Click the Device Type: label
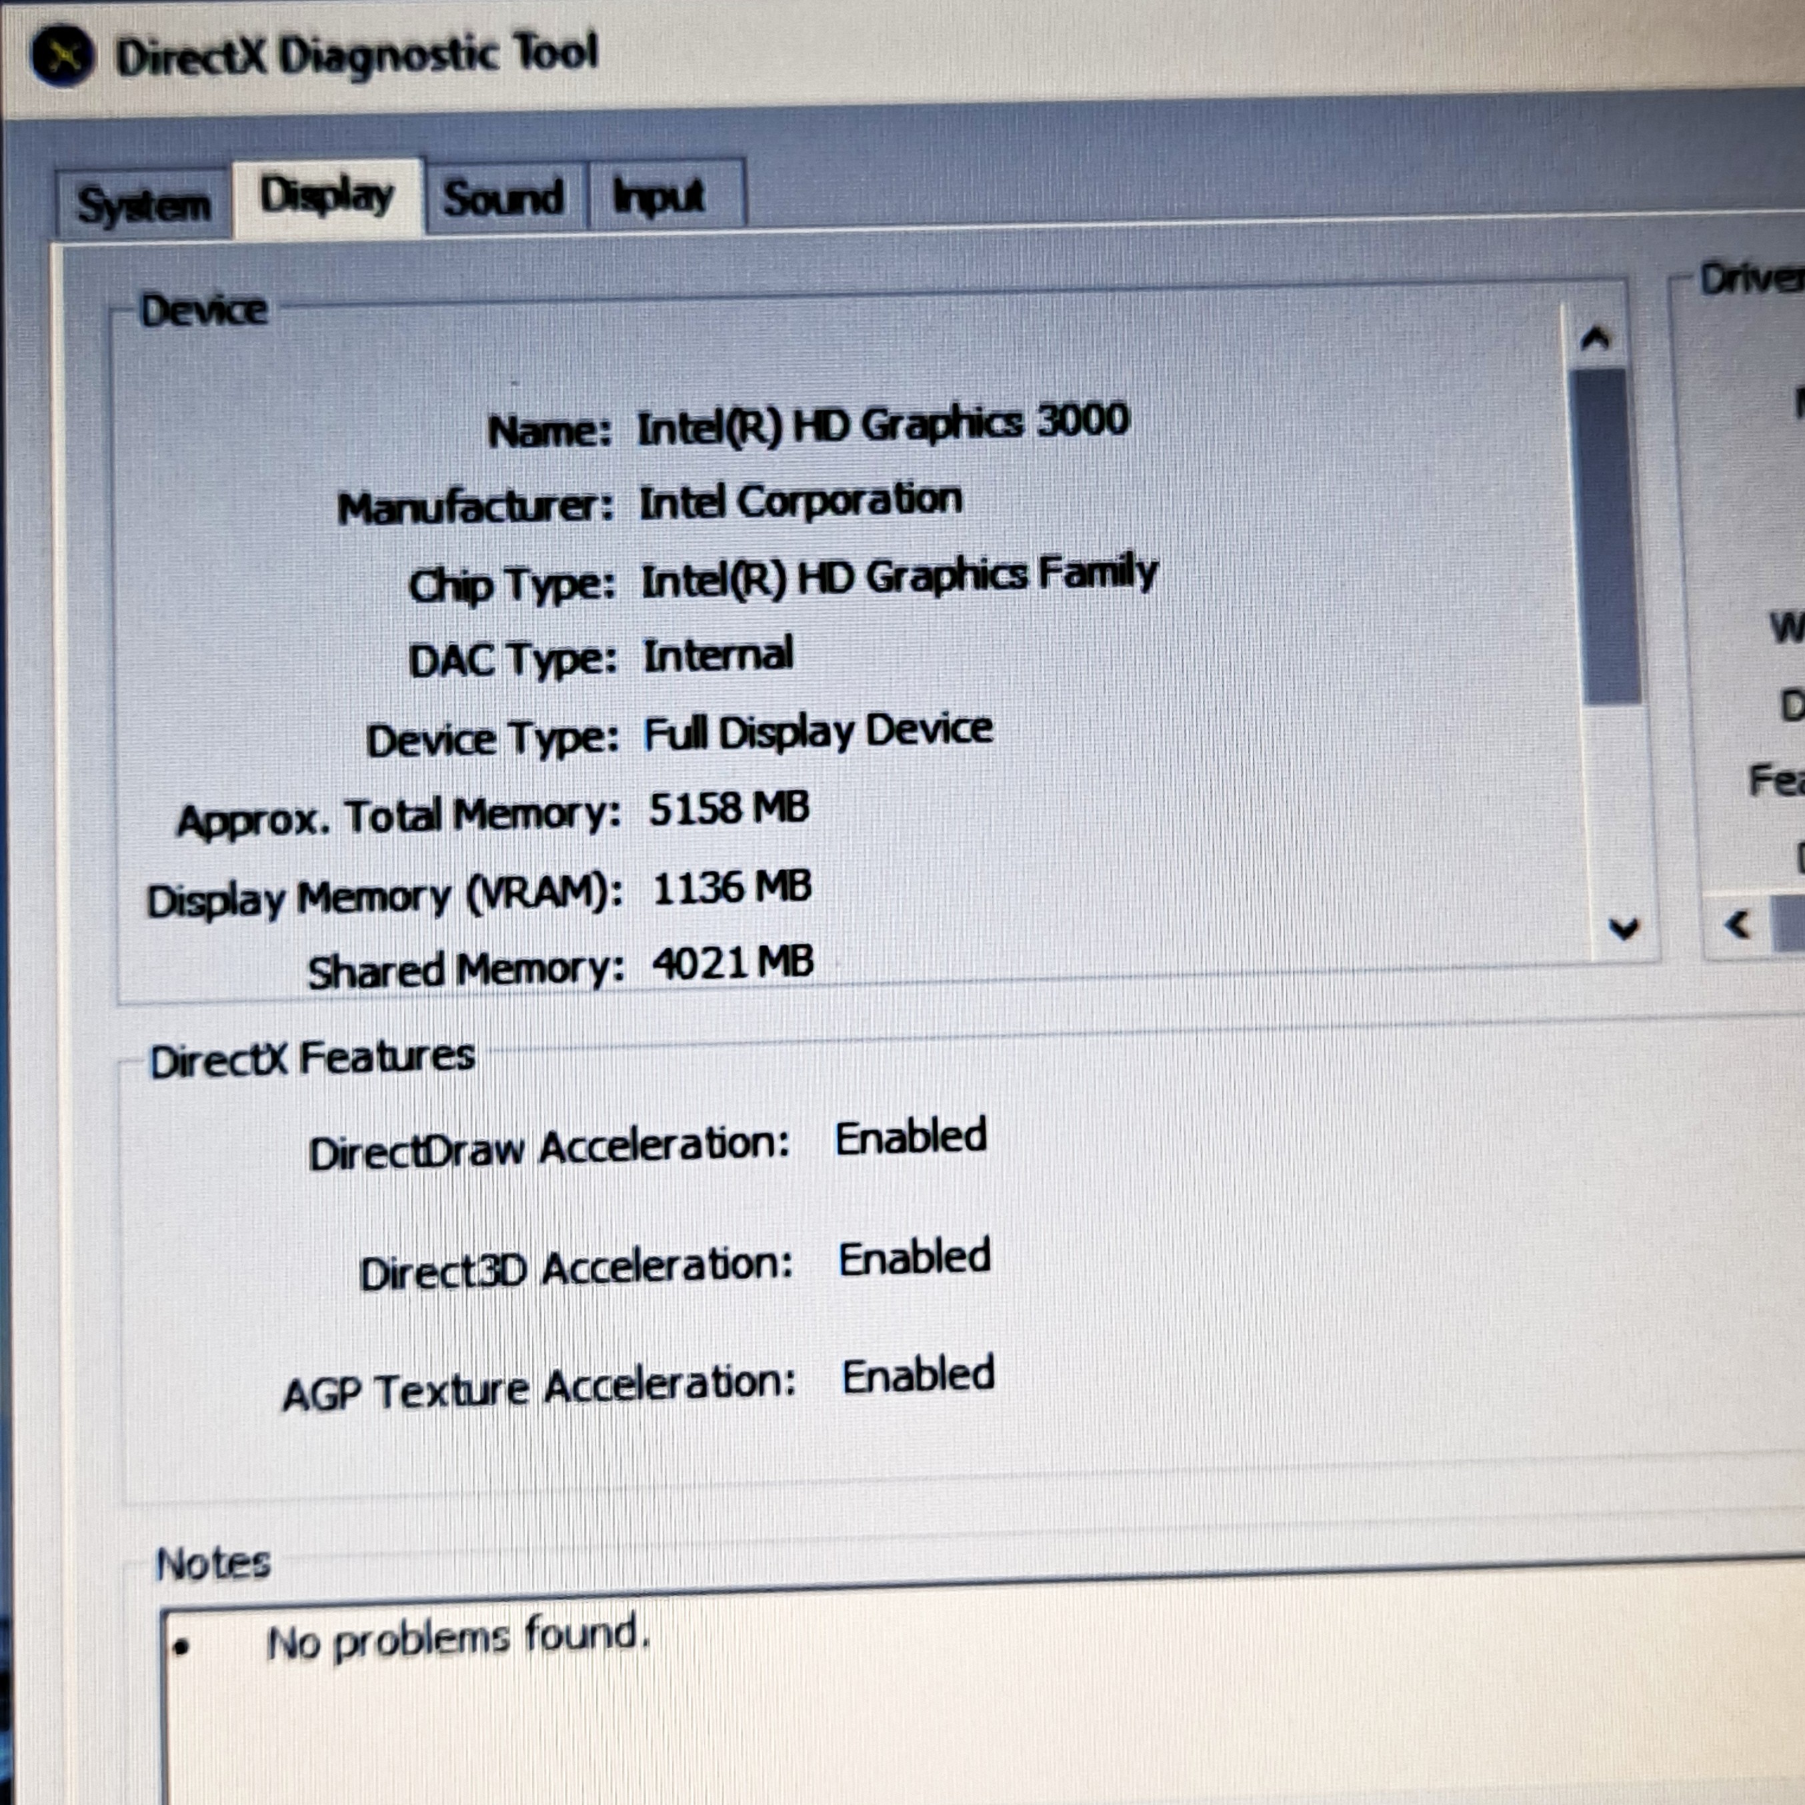The width and height of the screenshot is (1805, 1805). (492, 740)
